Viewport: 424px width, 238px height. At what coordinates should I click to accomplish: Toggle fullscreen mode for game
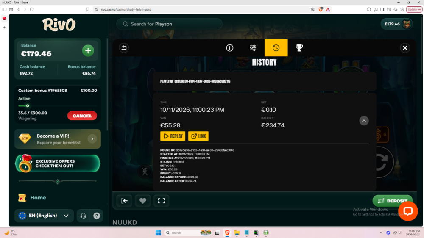coord(161,201)
